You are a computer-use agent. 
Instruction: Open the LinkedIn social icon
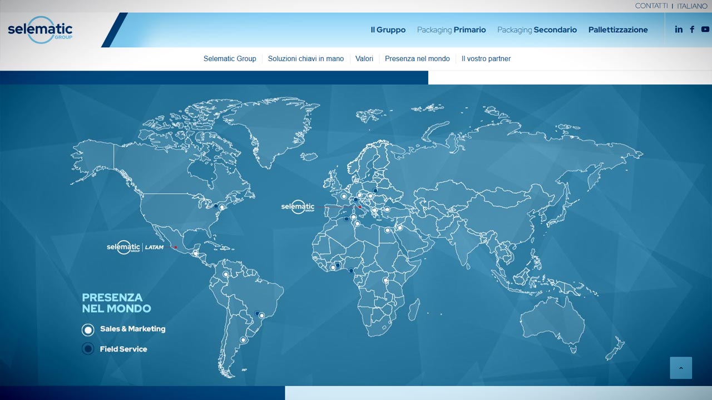tap(679, 29)
